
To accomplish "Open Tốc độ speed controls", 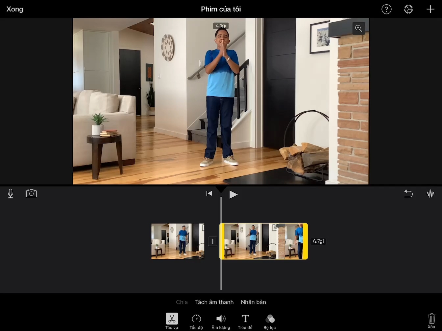I will [x=196, y=321].
